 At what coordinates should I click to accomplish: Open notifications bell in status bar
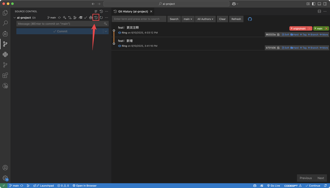(326, 186)
